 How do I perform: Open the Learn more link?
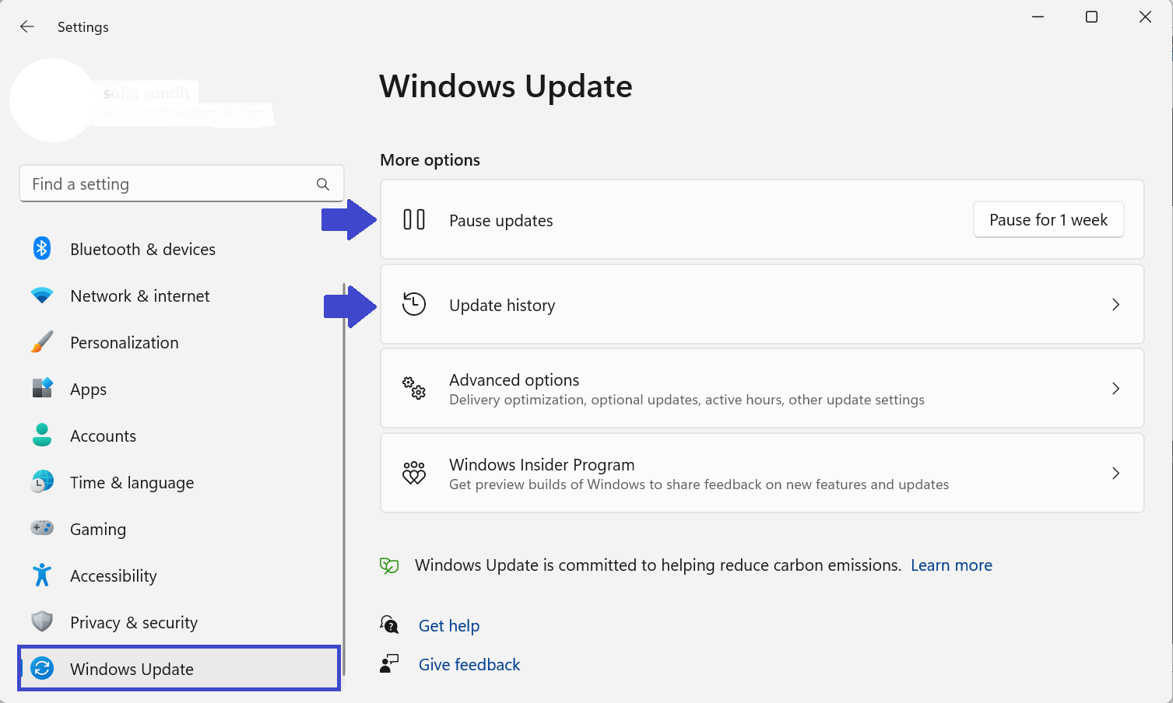click(951, 565)
